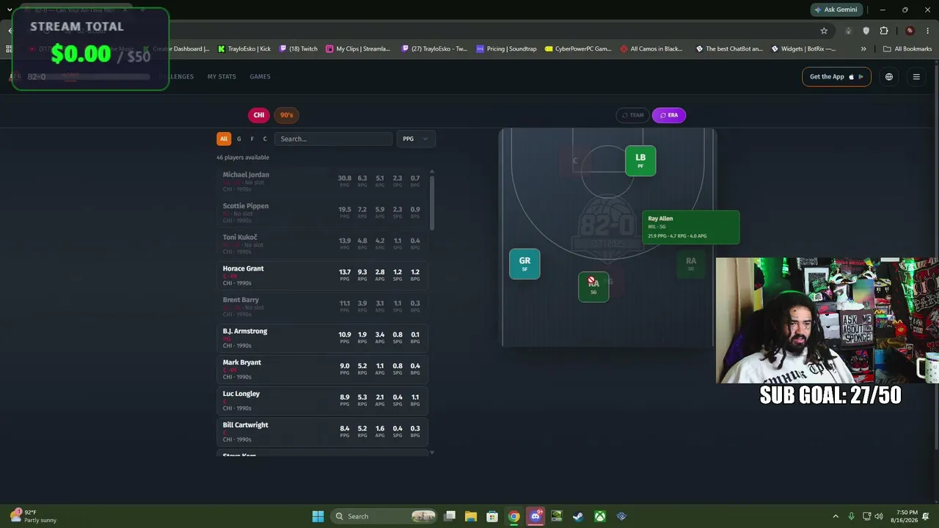The height and width of the screenshot is (528, 939).
Task: Show more bookmarks with the chevron
Action: click(863, 49)
